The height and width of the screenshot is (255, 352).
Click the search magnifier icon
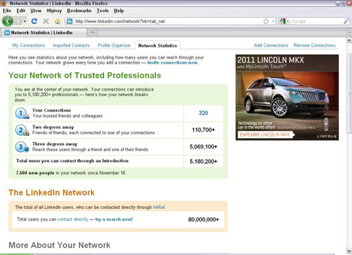[x=346, y=21]
